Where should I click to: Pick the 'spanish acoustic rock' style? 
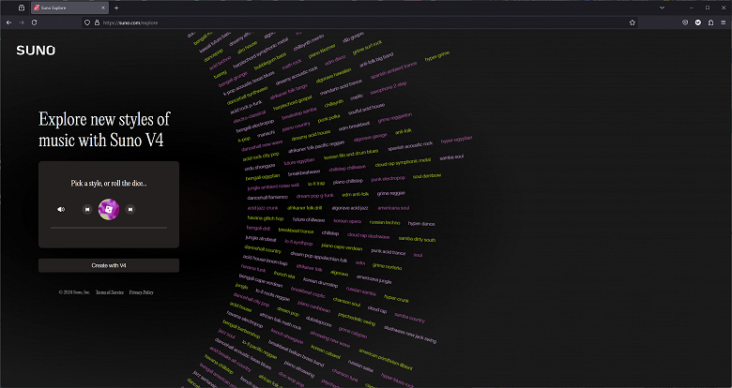(410, 145)
